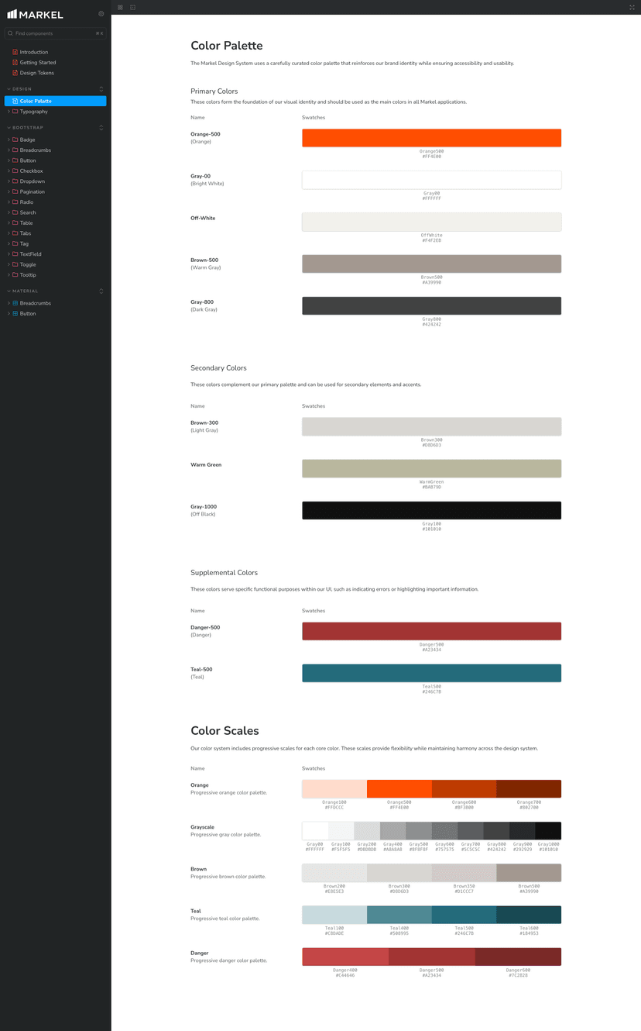Click the Getting Started document icon

click(15, 62)
